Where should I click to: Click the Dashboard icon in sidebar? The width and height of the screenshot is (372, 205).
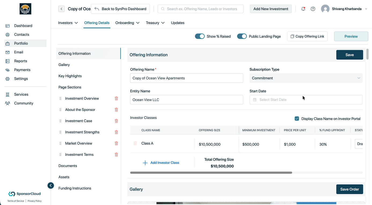click(8, 26)
